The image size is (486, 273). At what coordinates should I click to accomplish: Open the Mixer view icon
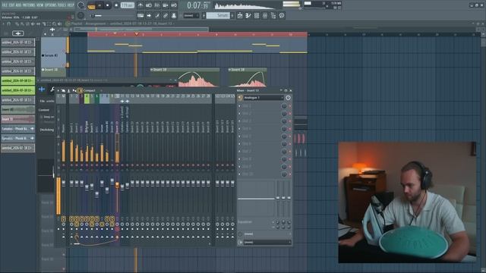[x=265, y=15]
